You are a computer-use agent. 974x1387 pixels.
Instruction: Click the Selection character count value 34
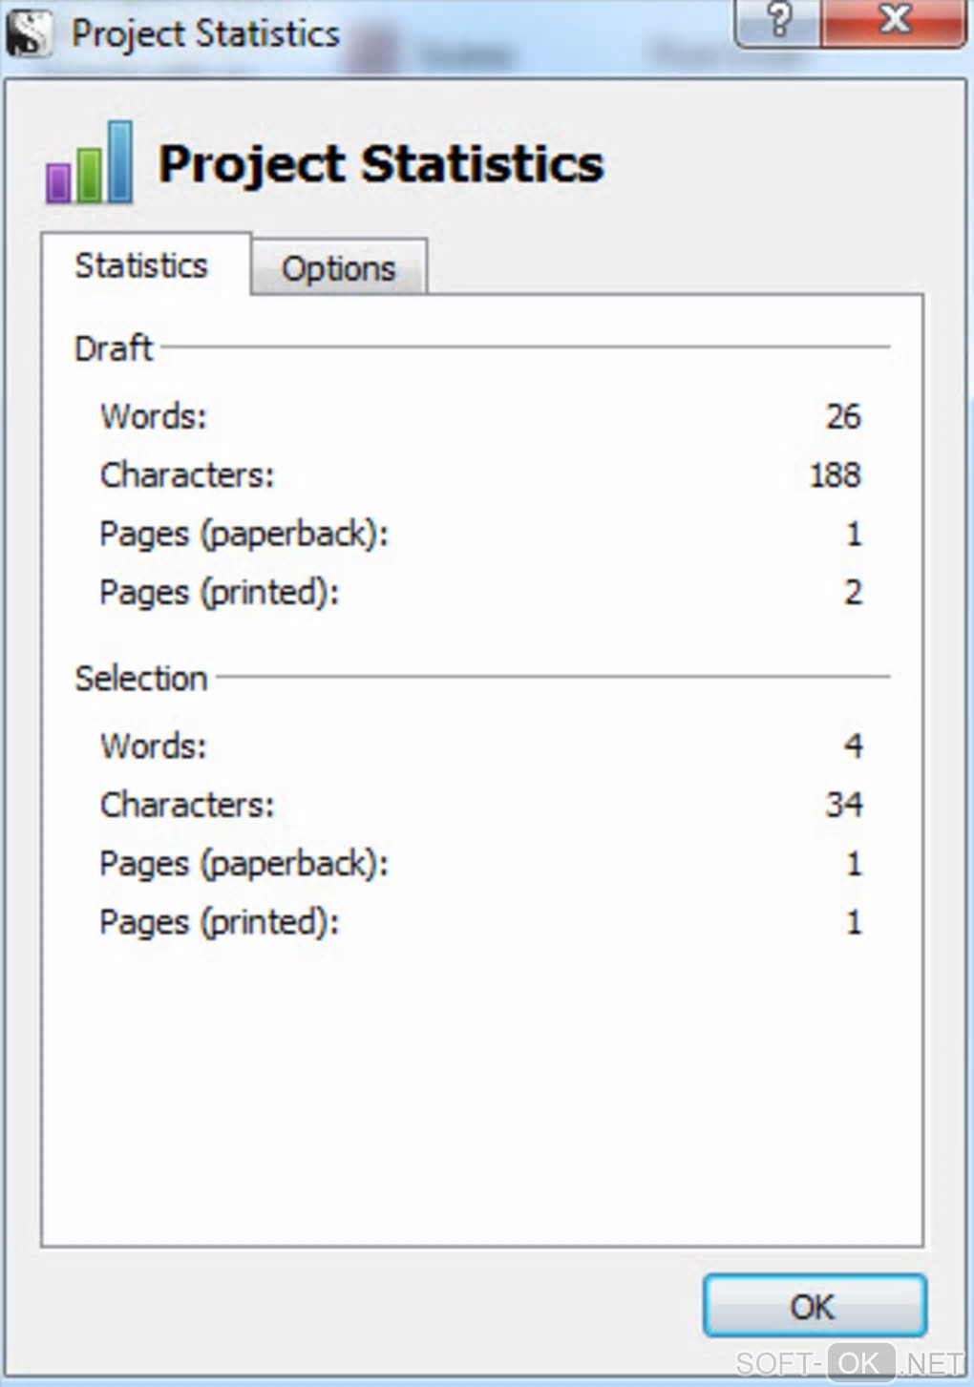pyautogui.click(x=843, y=805)
